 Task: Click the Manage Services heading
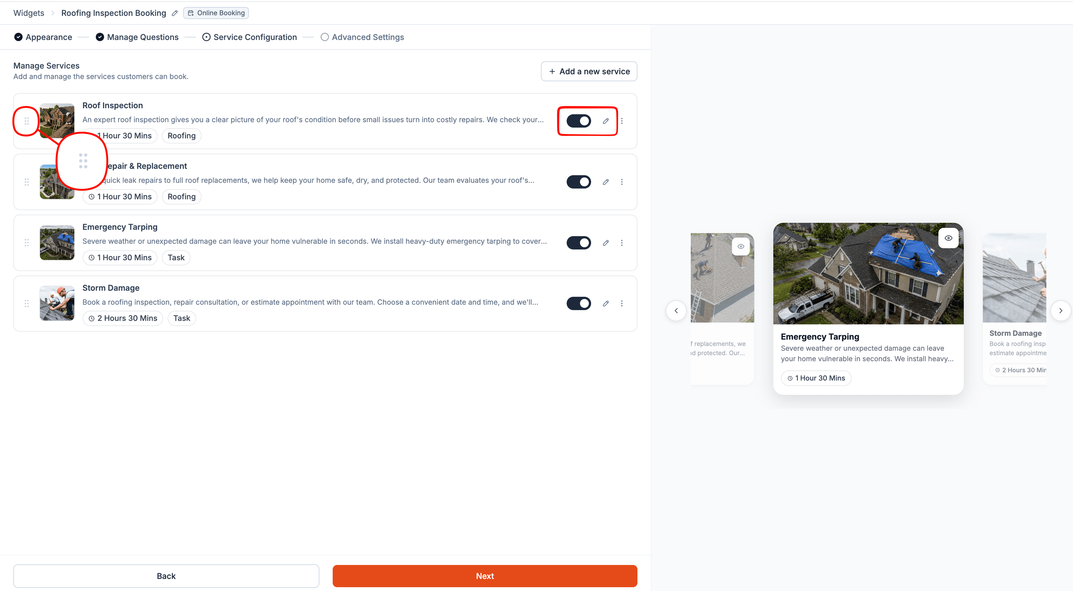tap(46, 66)
